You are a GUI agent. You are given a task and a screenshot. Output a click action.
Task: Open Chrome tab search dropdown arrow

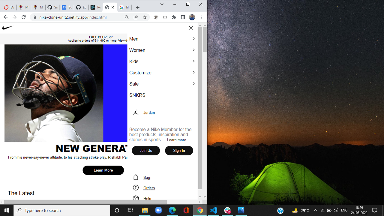162,4
